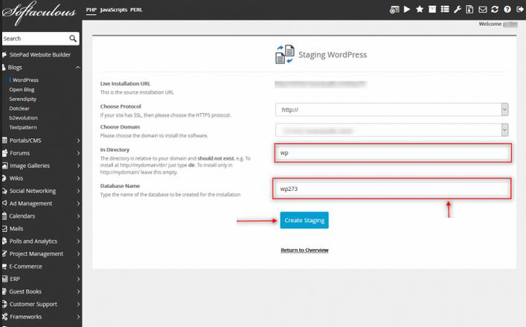Screen dimensions: 526x327
Task: Open email settings via the envelope icon
Action: pos(482,10)
